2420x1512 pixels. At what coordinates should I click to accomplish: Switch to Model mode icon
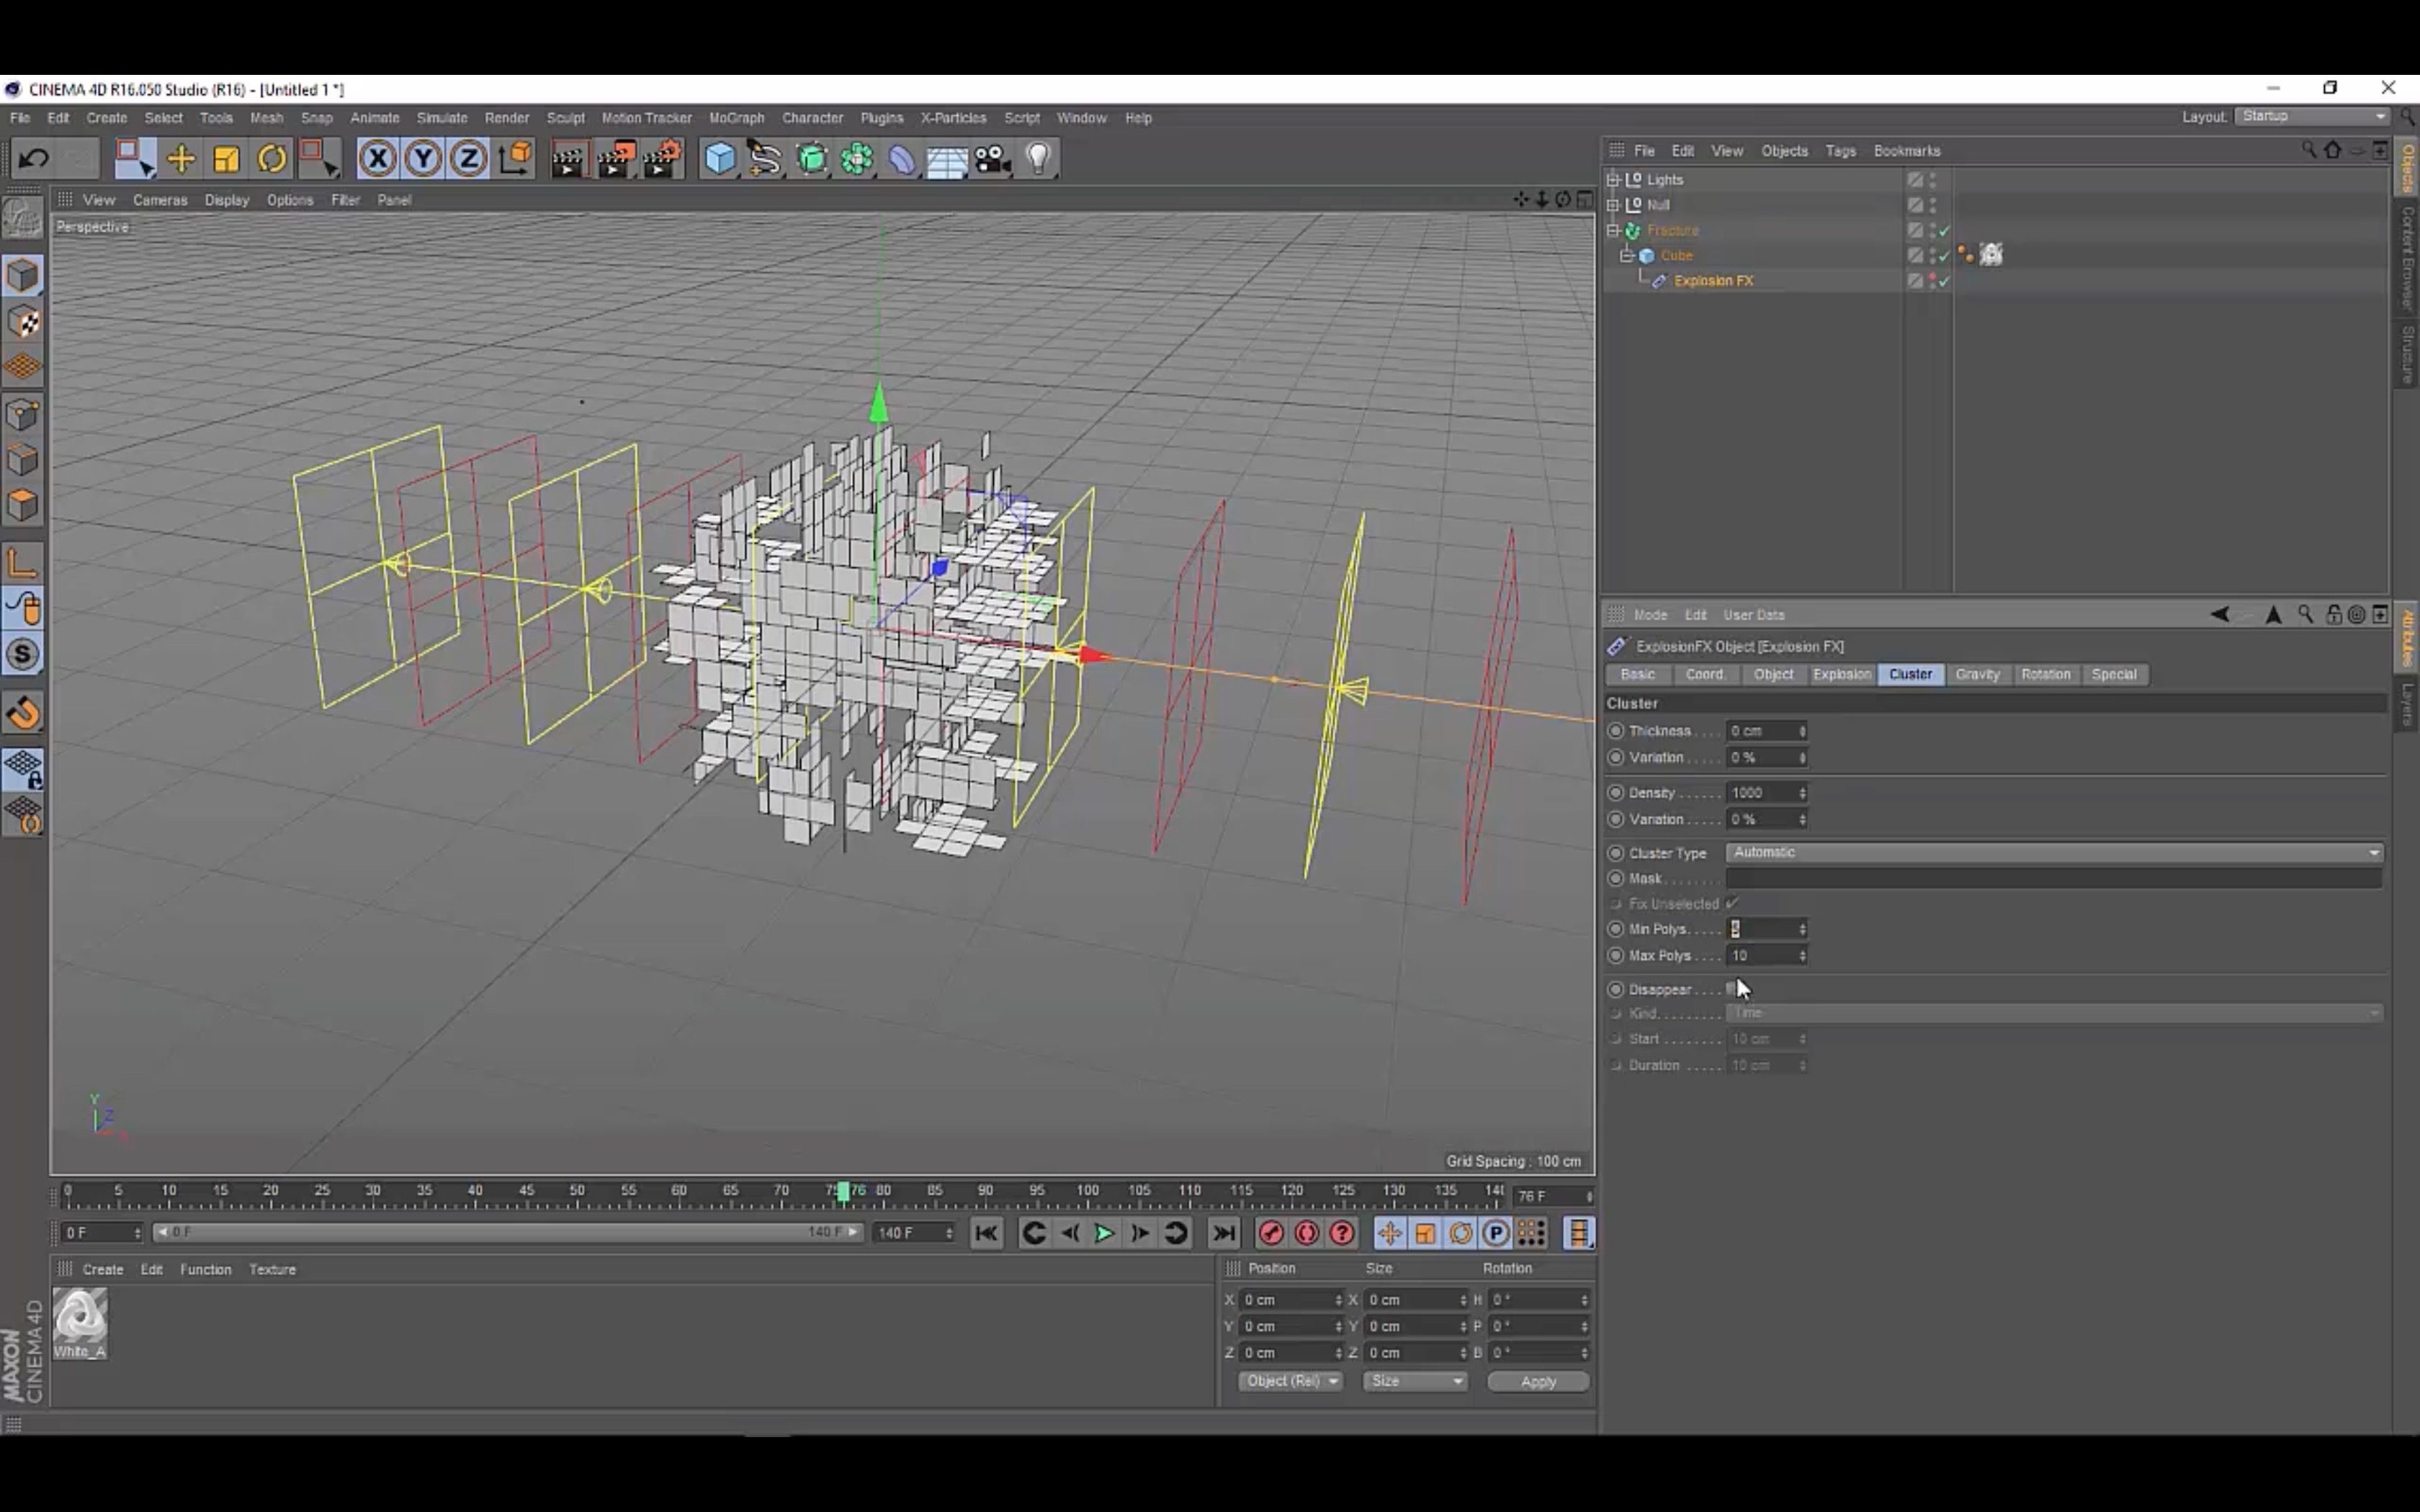pyautogui.click(x=23, y=275)
